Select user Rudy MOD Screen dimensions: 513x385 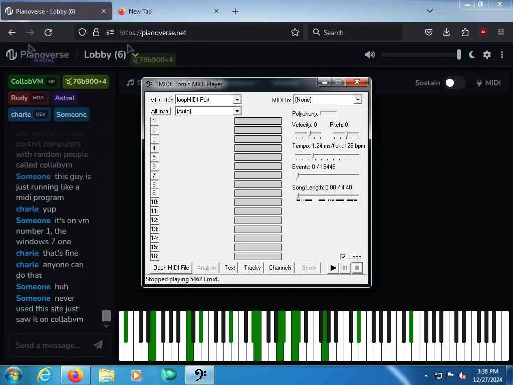pyautogui.click(x=28, y=98)
